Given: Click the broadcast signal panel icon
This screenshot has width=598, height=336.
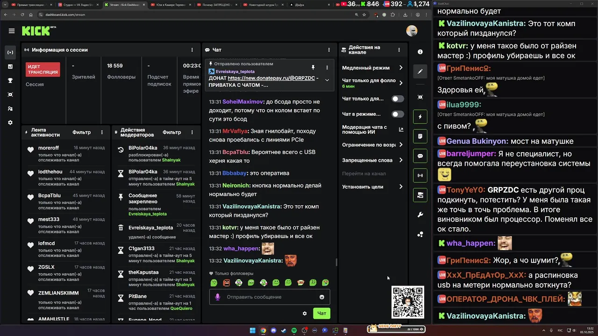Looking at the screenshot, I should click(420, 175).
